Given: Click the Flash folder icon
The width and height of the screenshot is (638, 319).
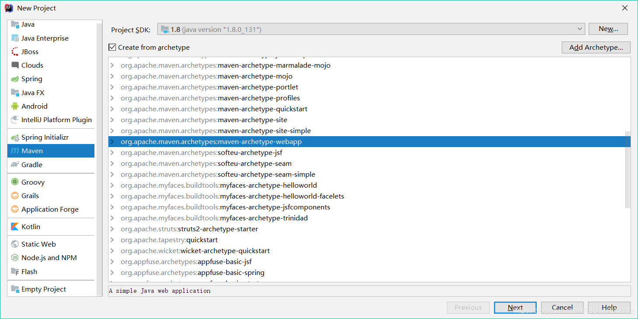Looking at the screenshot, I should pos(15,271).
